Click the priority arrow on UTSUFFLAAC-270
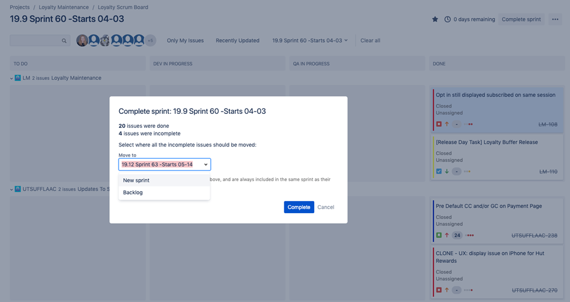The image size is (570, 302). click(447, 290)
